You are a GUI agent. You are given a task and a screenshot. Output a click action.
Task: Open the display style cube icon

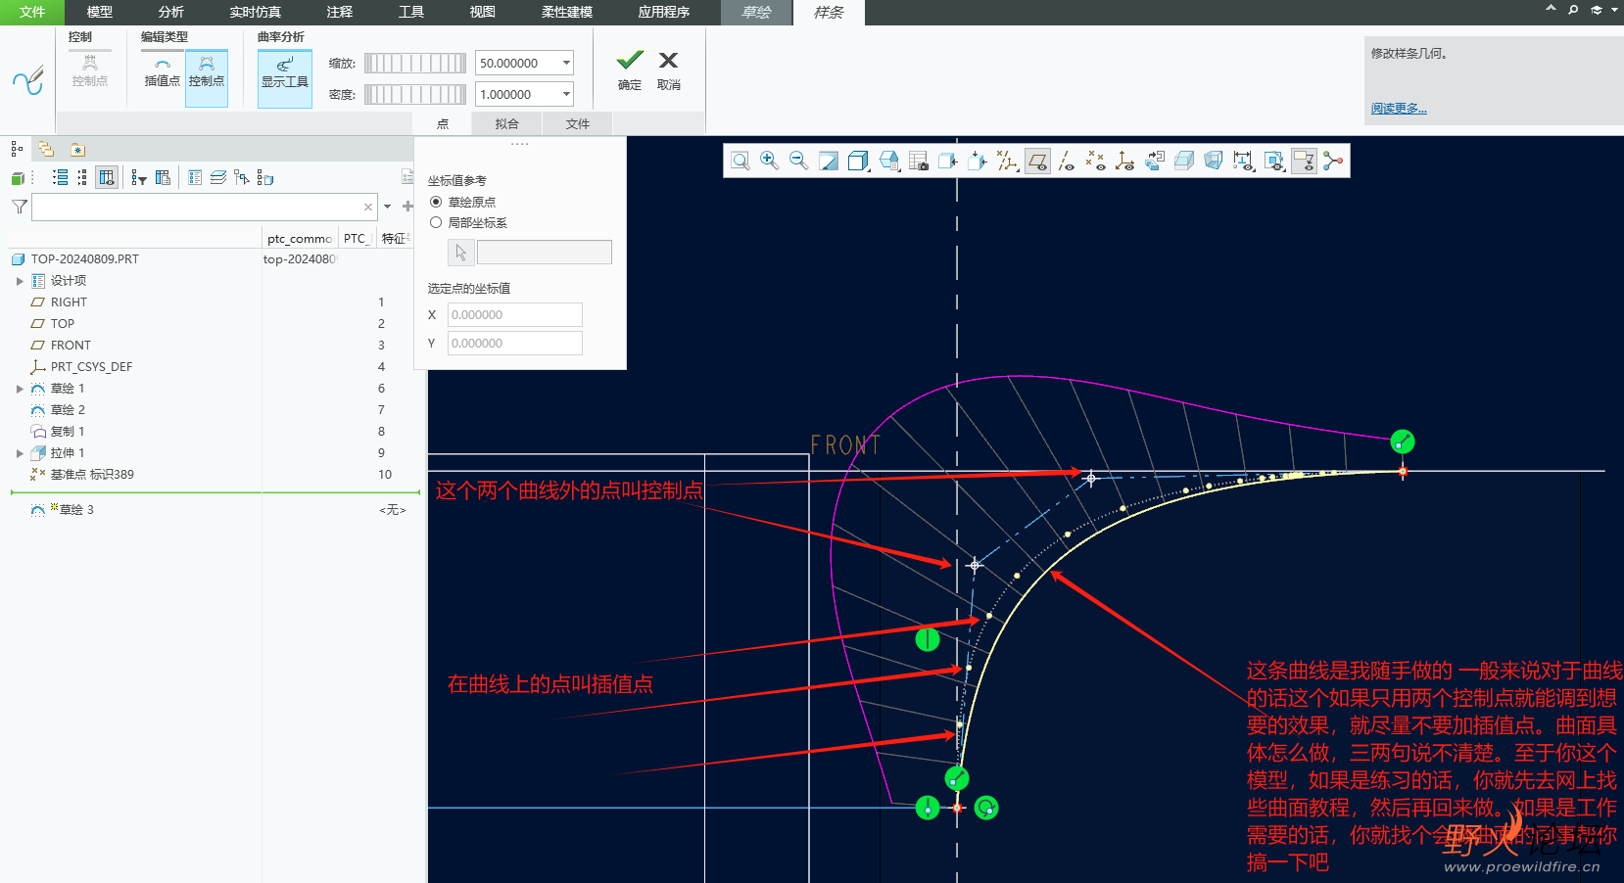[x=859, y=161]
